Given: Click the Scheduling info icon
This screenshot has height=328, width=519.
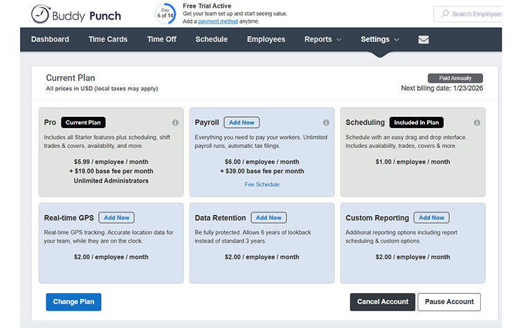Looking at the screenshot, I should pos(477,122).
